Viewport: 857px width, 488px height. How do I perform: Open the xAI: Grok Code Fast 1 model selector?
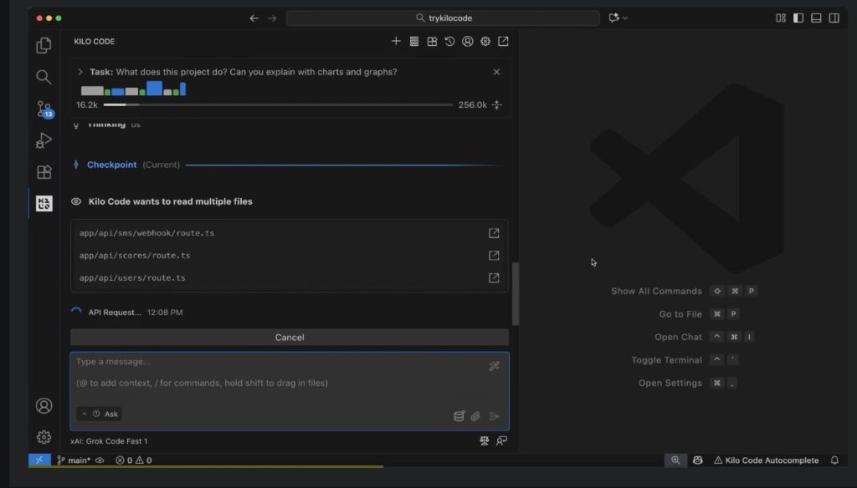tap(109, 440)
